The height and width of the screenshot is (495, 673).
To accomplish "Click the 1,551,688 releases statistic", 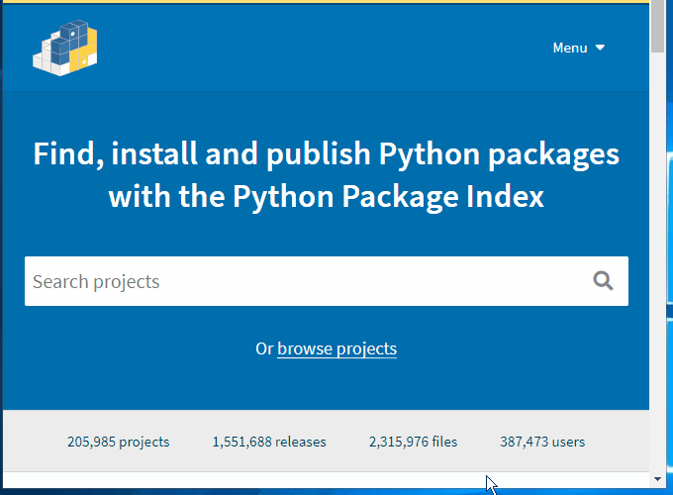I will click(x=269, y=442).
